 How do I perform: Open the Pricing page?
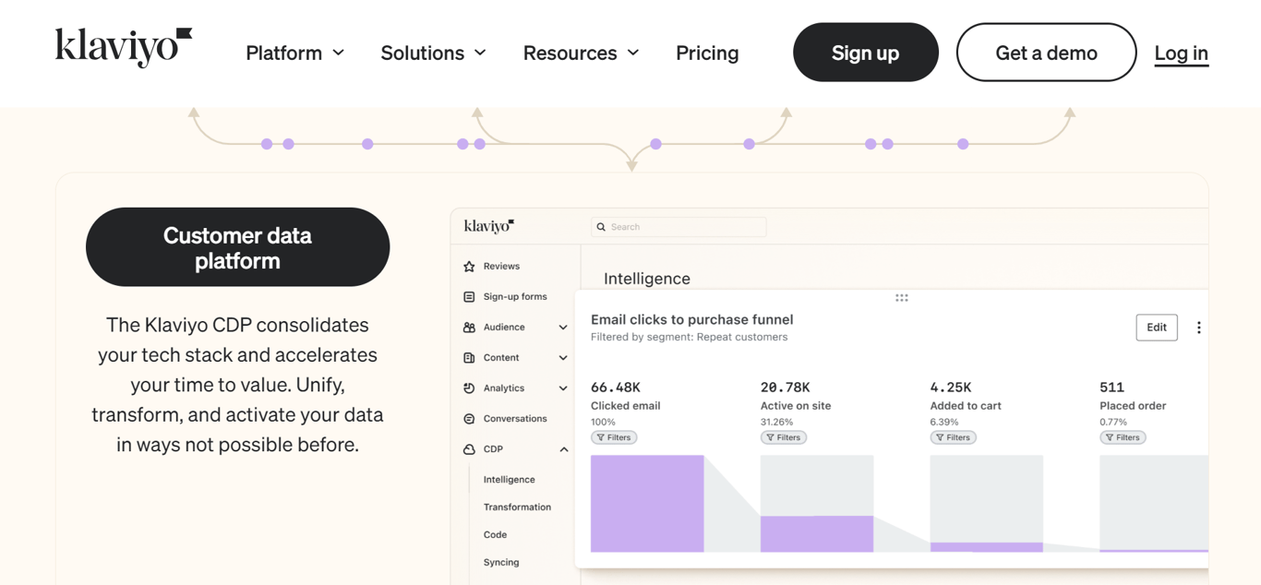(x=707, y=53)
